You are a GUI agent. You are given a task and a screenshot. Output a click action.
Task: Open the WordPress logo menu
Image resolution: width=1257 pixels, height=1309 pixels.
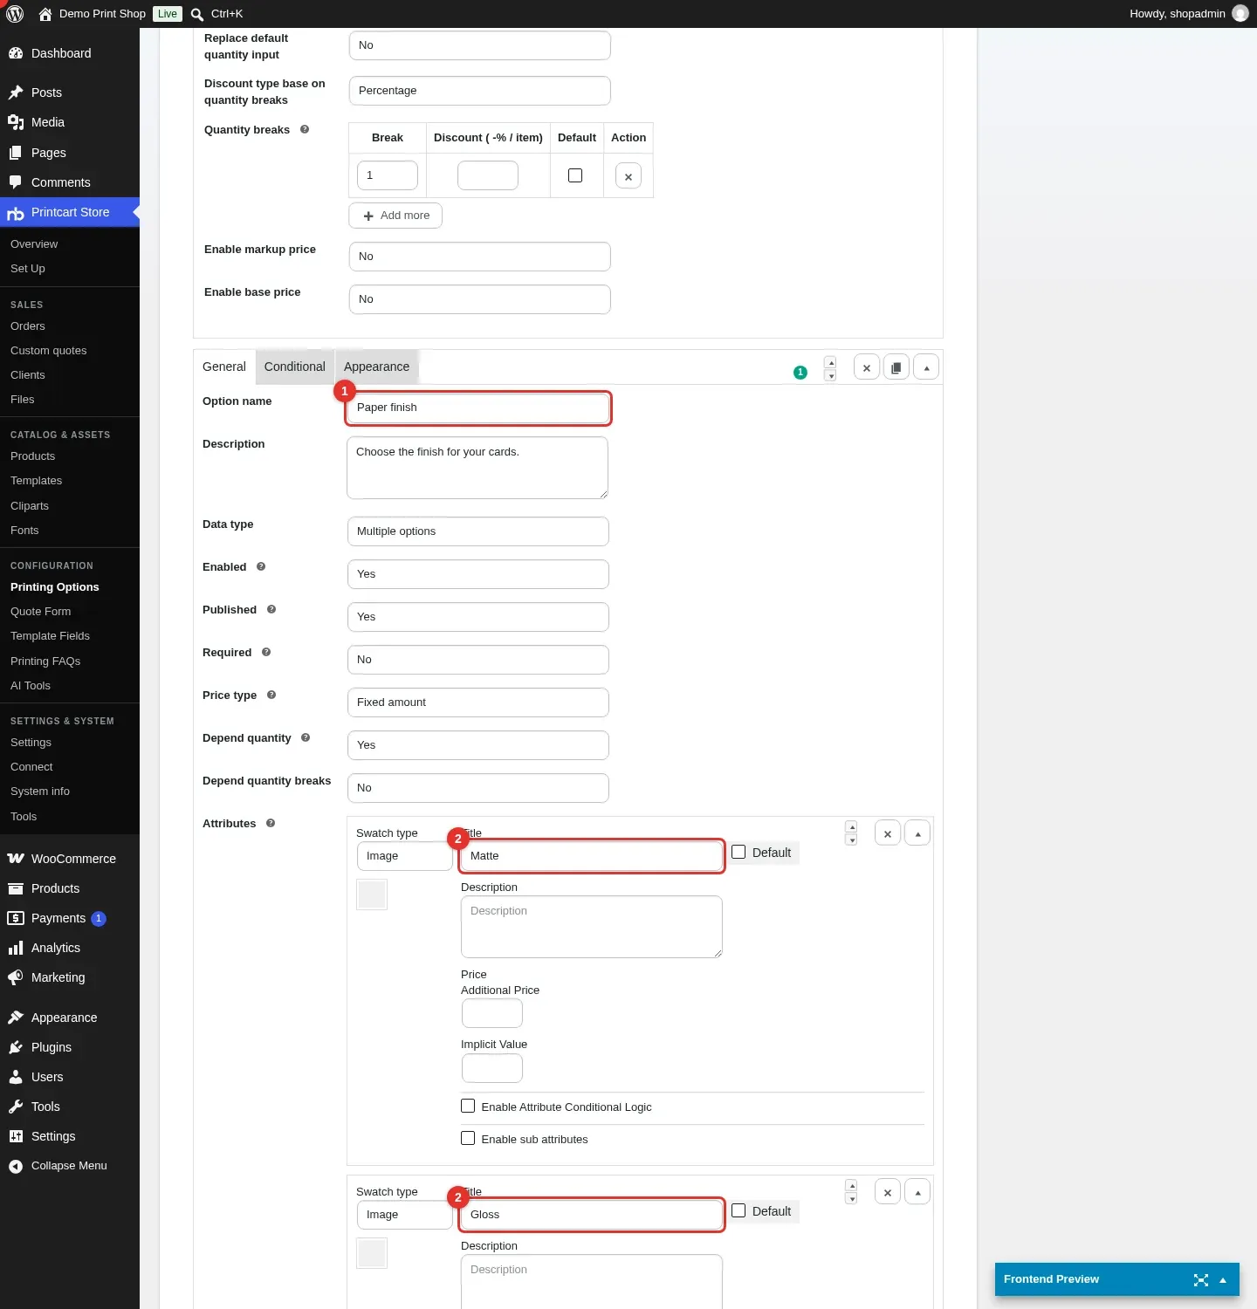click(x=15, y=14)
